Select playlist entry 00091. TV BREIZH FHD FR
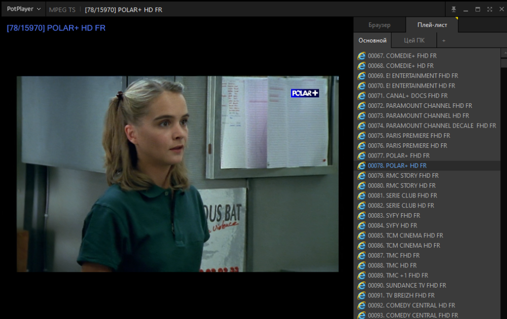Viewport: 507px width, 319px height. [427, 296]
